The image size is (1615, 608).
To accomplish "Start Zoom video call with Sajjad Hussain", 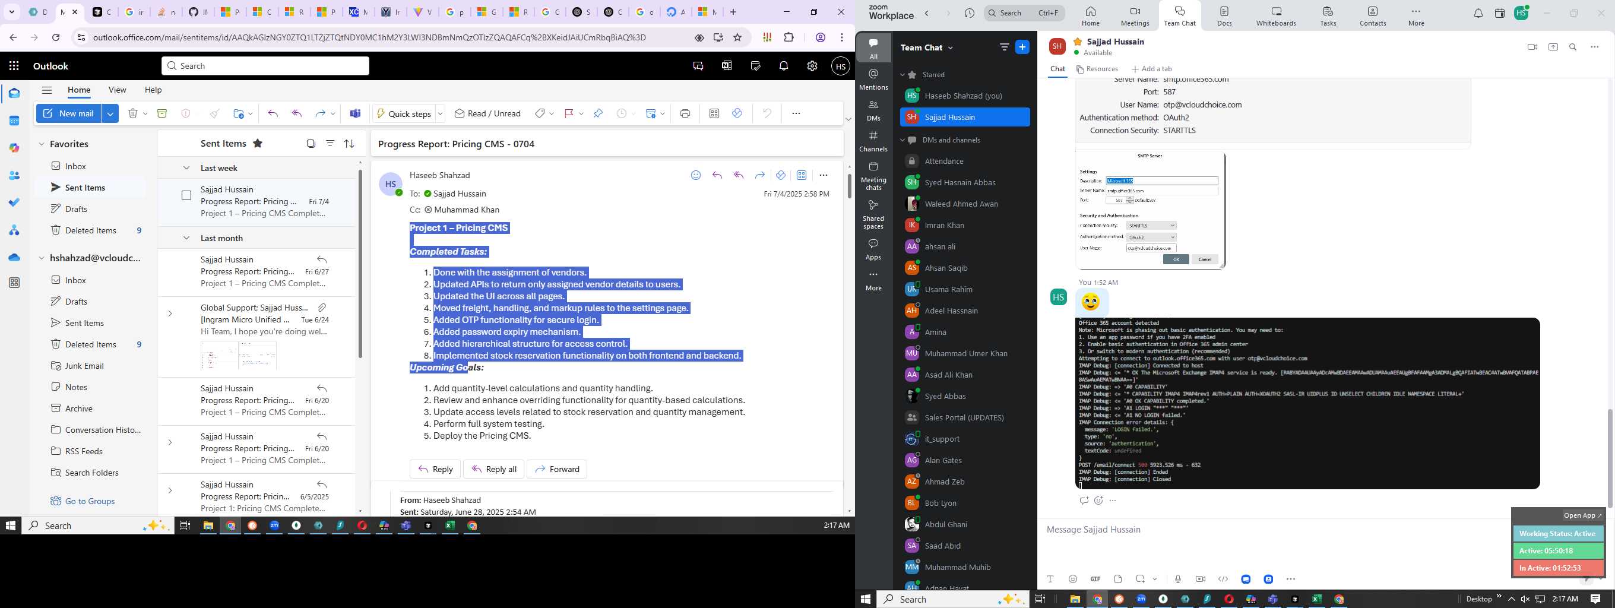I will (x=1532, y=47).
